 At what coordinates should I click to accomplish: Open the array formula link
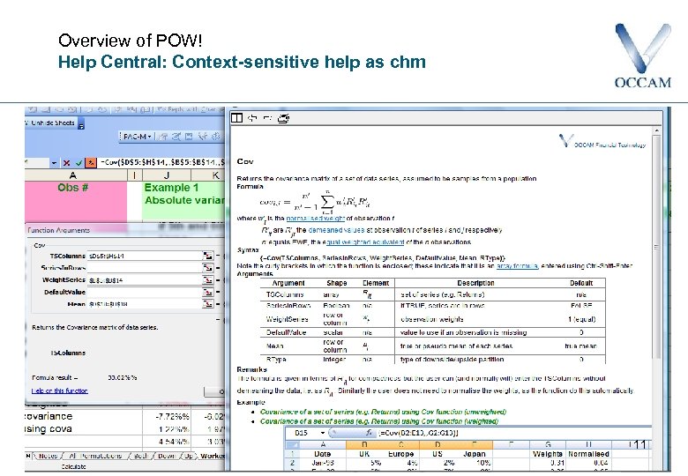(x=517, y=266)
